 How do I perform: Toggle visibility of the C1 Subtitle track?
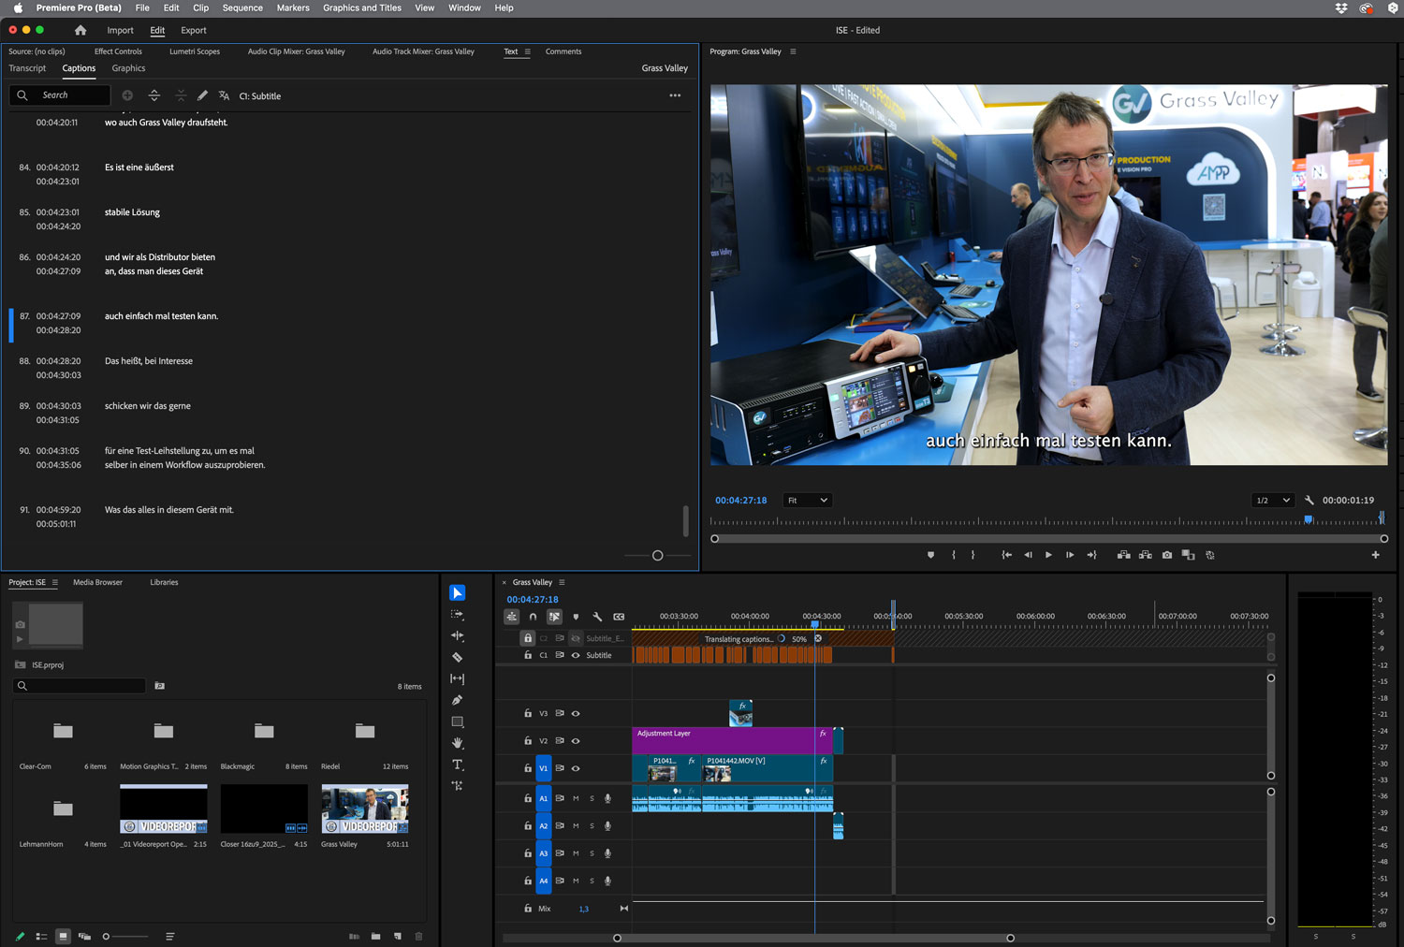coord(576,655)
